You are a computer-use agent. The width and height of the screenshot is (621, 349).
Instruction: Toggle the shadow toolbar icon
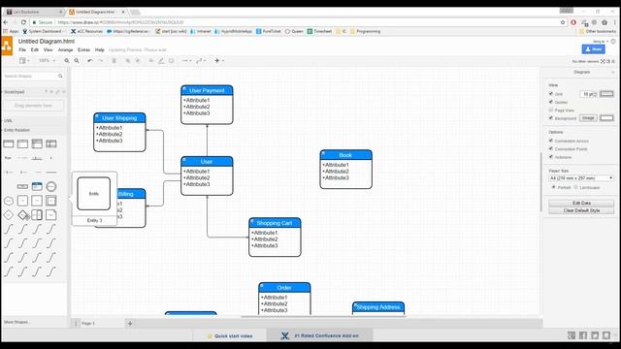click(171, 60)
